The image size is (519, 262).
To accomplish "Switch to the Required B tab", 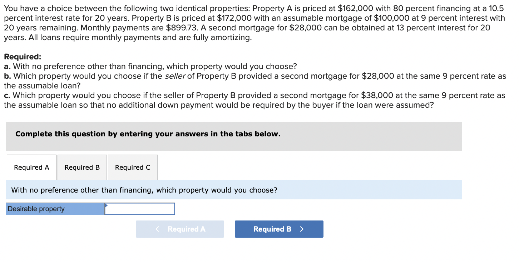I will tap(82, 167).
